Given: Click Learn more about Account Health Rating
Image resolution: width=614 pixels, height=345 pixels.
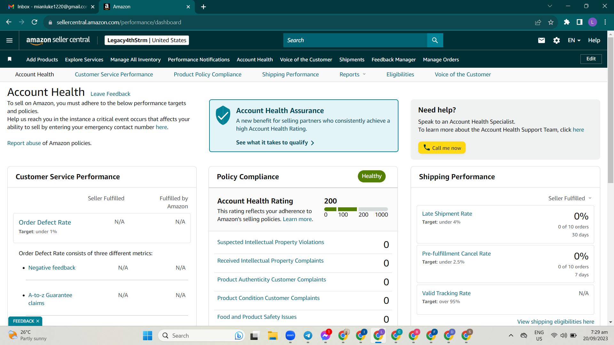Looking at the screenshot, I should (x=297, y=219).
